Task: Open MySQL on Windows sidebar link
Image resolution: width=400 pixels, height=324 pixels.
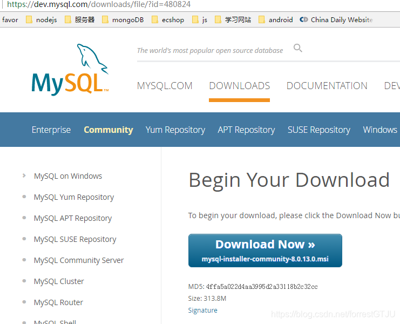Action: (68, 176)
